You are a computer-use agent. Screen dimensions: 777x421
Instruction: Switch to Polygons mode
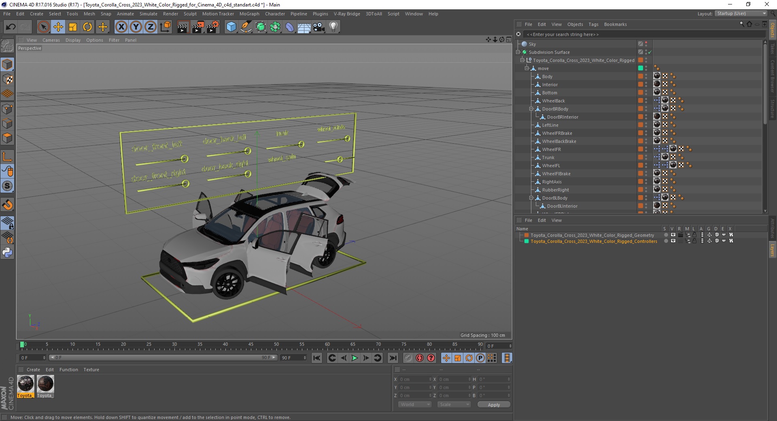tap(7, 138)
